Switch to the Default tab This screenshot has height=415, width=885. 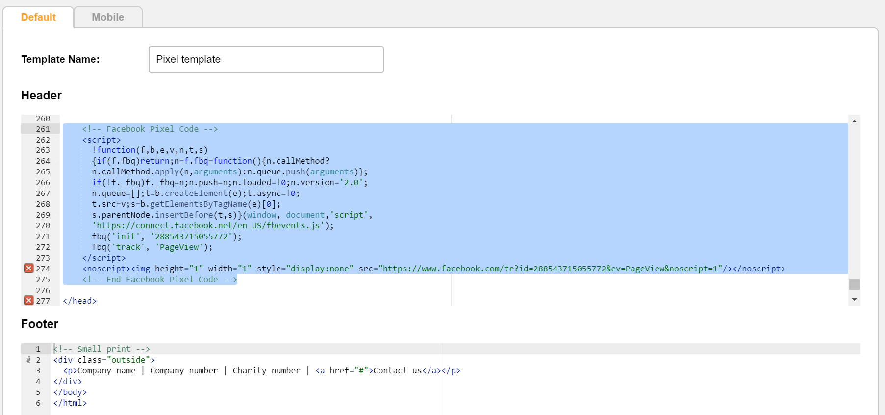[38, 17]
